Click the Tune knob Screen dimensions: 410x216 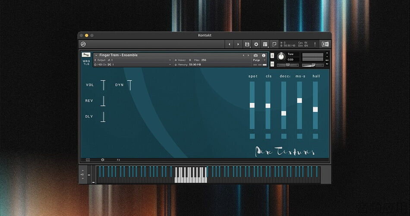pyautogui.click(x=281, y=56)
